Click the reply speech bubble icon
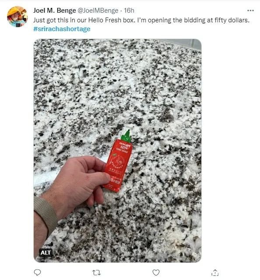The height and width of the screenshot is (280, 260). pos(37,273)
